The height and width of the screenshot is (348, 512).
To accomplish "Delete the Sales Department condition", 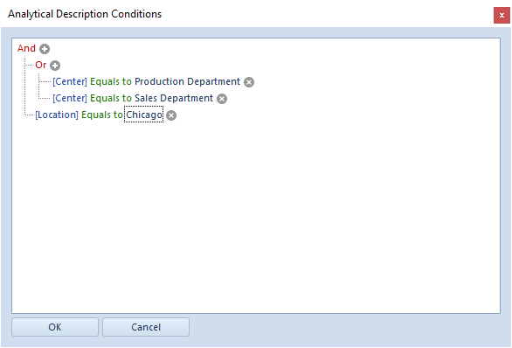I will (222, 99).
